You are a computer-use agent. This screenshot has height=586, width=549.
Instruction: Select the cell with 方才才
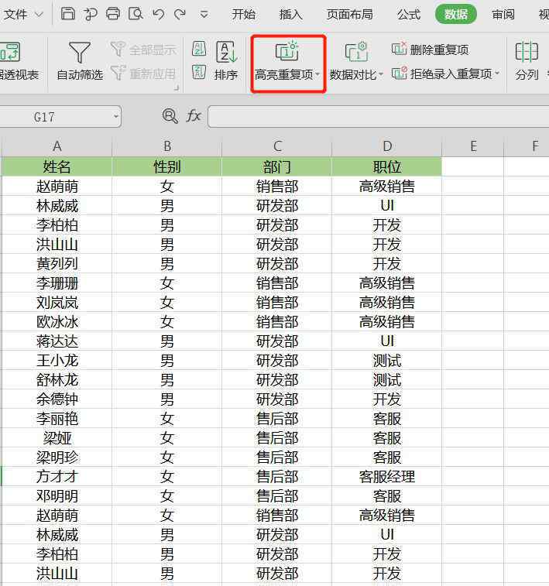(57, 477)
